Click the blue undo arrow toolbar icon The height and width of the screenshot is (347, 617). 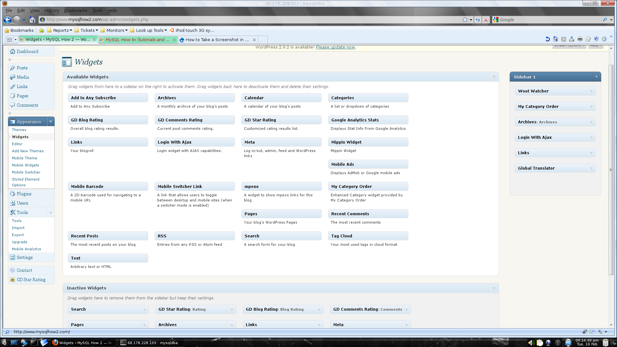[548, 39]
